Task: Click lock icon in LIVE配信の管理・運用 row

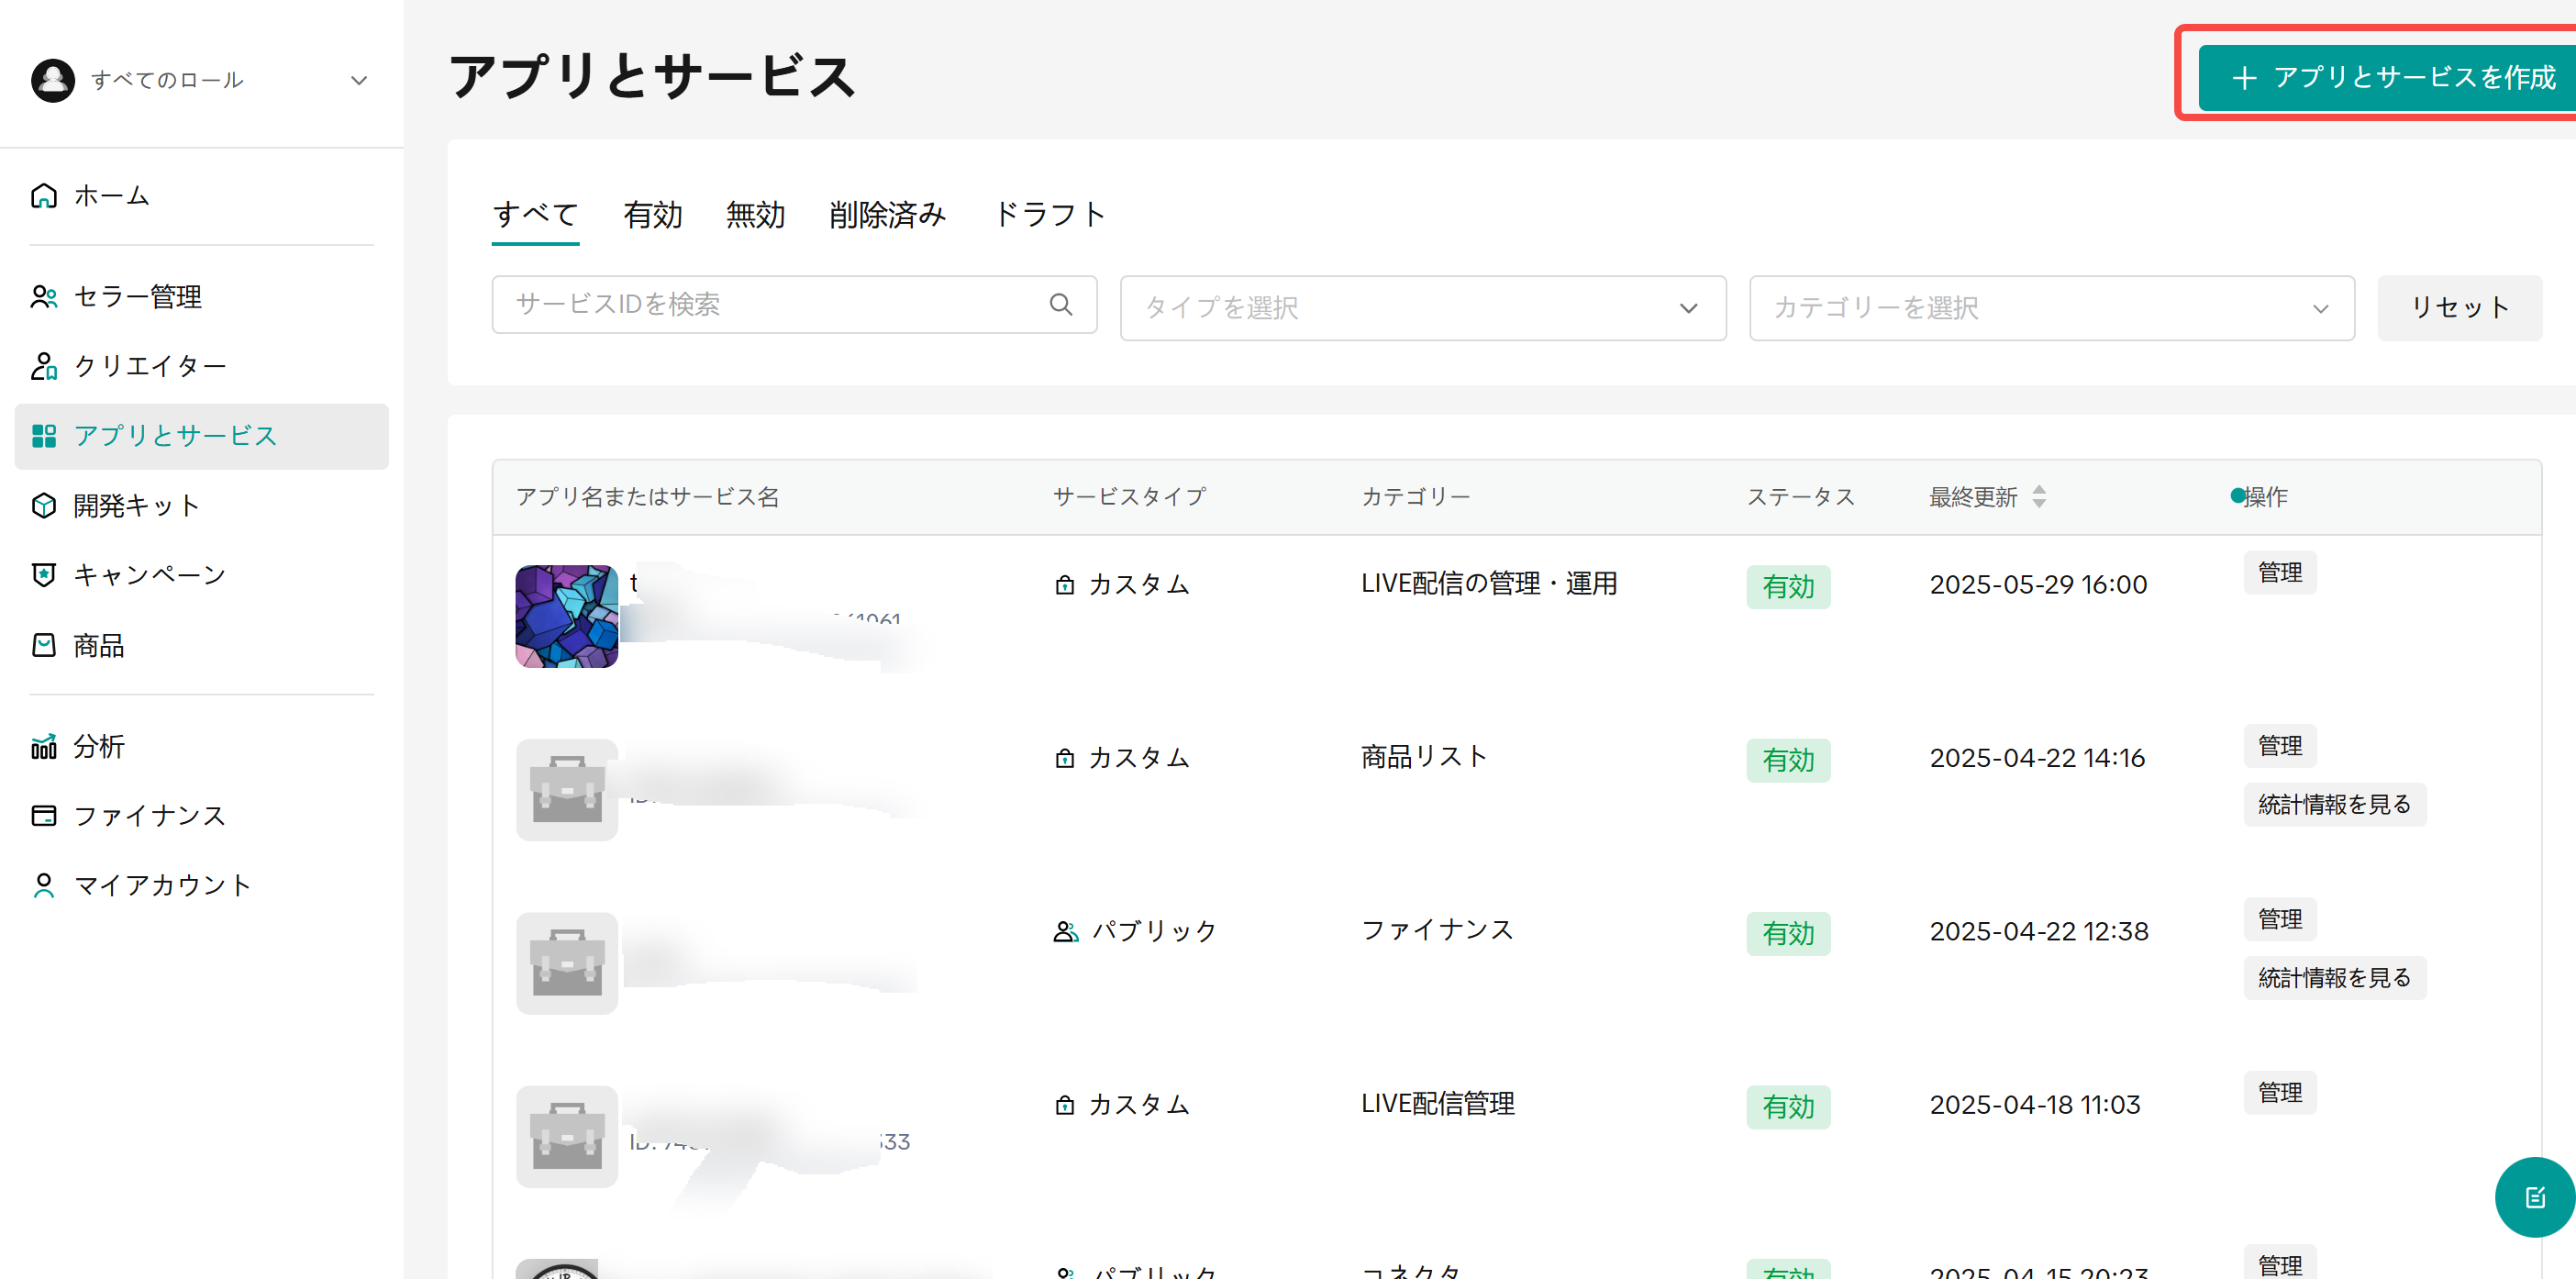Action: pos(1065,585)
